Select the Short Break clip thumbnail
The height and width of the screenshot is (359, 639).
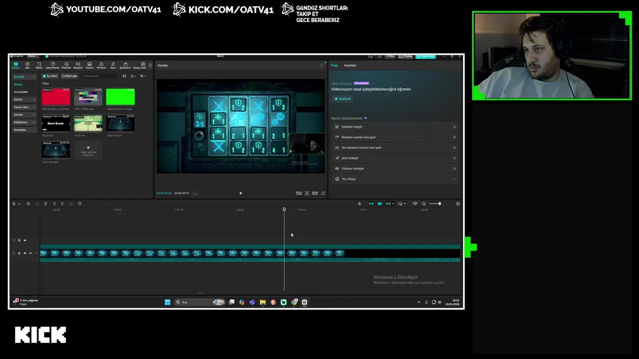56,123
